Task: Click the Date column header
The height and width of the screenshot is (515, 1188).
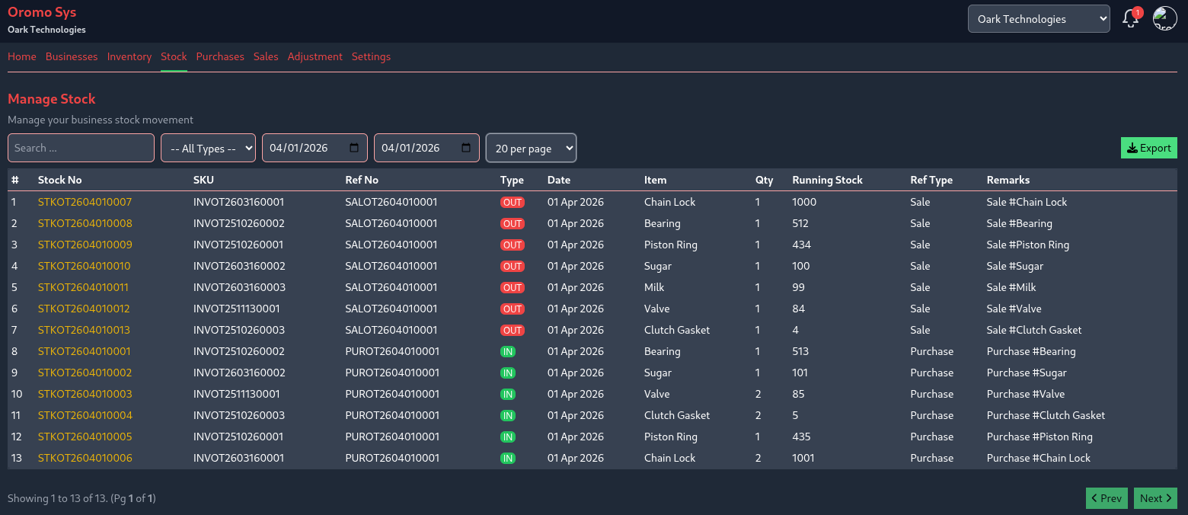Action: click(559, 180)
